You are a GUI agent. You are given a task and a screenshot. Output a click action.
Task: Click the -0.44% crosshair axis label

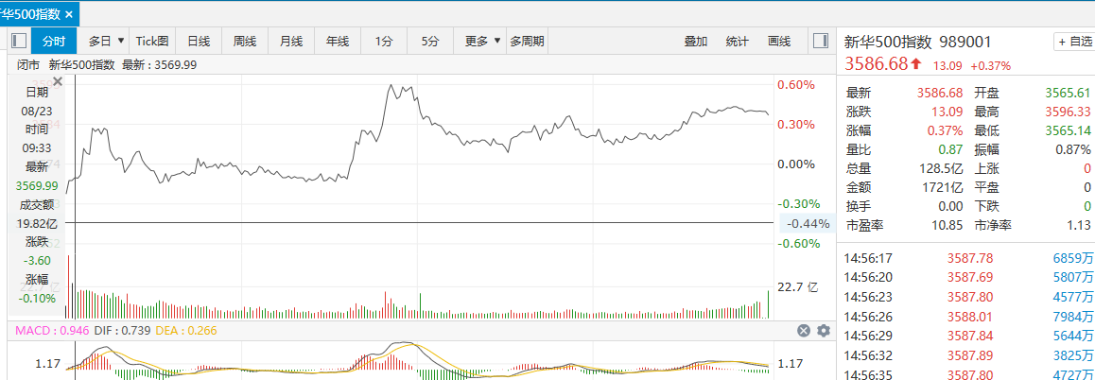click(x=808, y=224)
